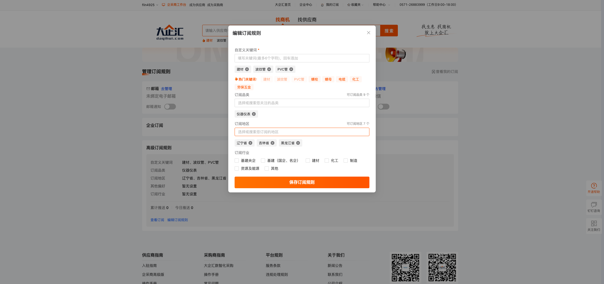The width and height of the screenshot is (604, 284).
Task: Toggle the 邮箱通知 switch
Action: pos(170,107)
